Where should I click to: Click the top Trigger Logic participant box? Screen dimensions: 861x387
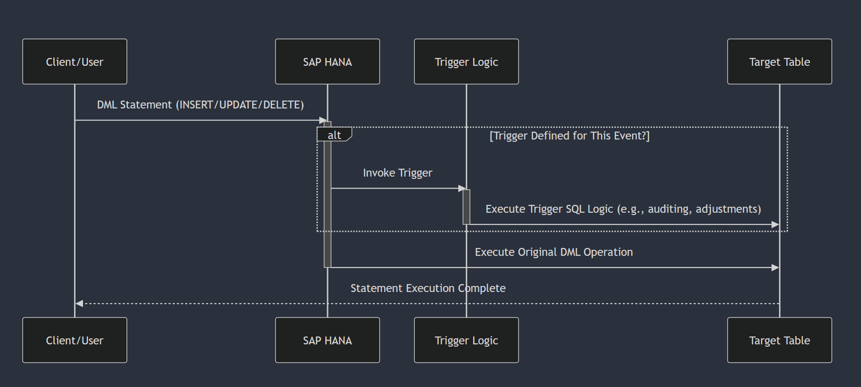click(466, 62)
